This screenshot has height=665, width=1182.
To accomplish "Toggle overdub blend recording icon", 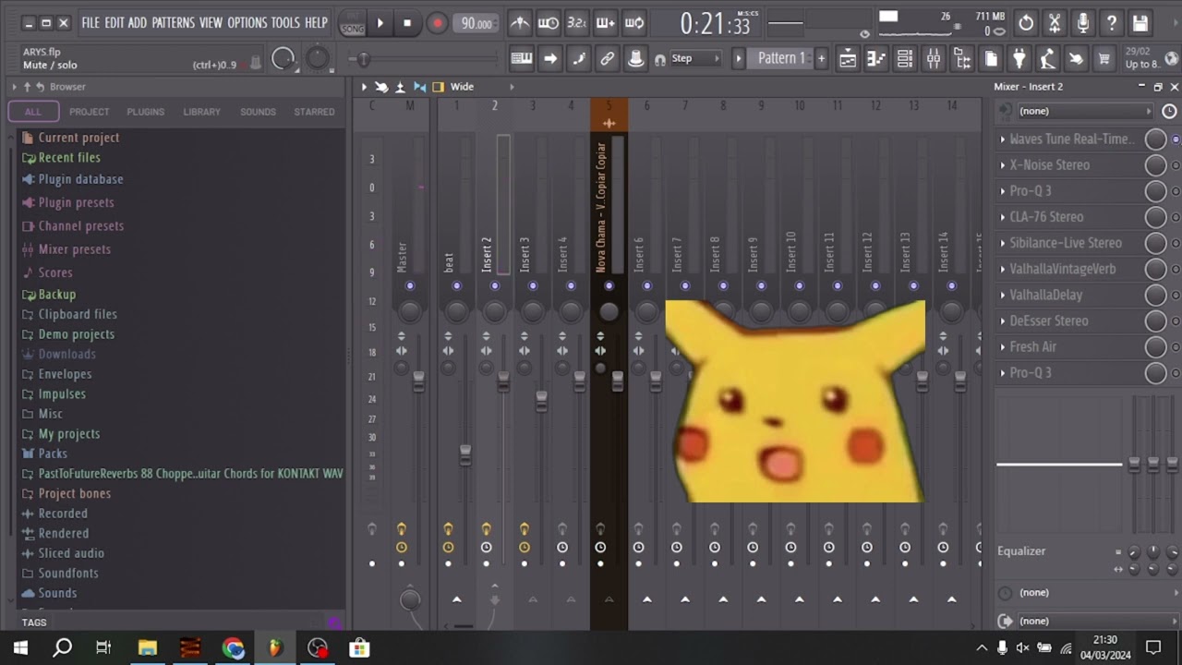I will tap(606, 23).
